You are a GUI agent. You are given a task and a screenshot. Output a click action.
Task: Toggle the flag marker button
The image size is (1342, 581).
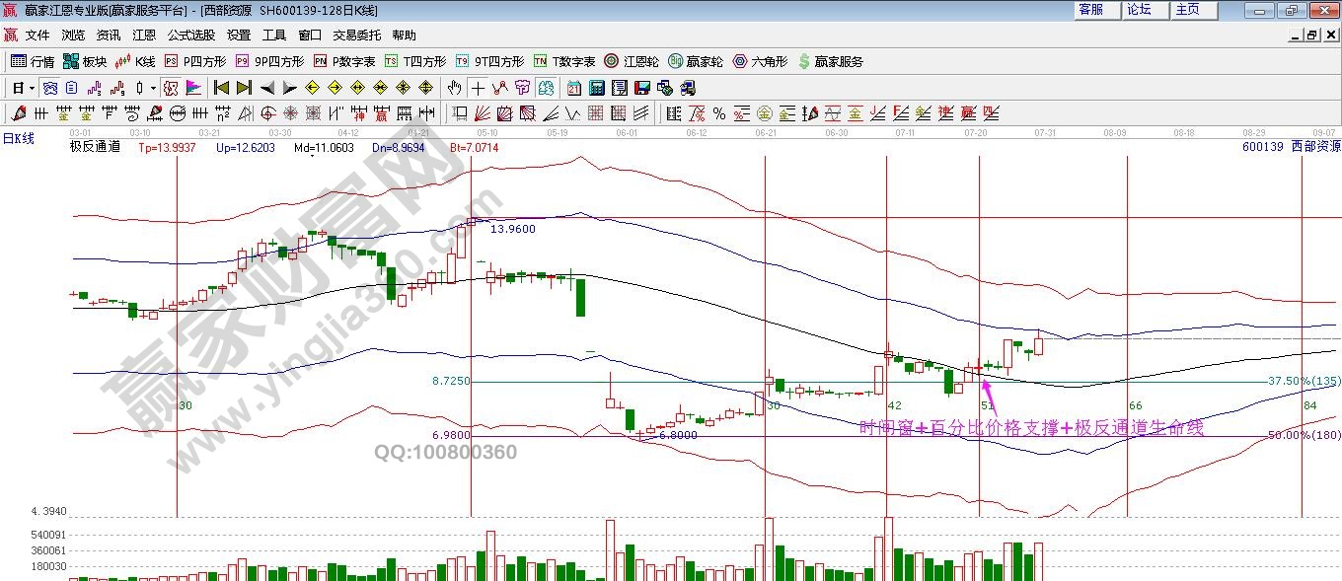[x=192, y=88]
